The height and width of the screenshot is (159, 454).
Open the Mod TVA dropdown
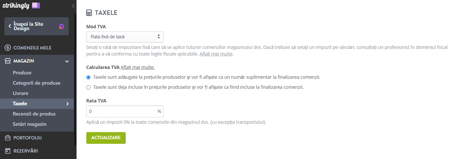(125, 37)
